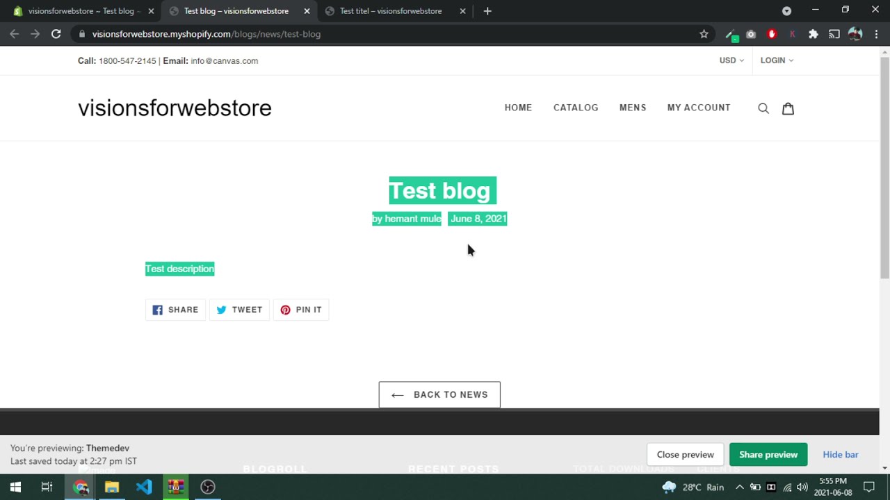Click the phone number 1800-547-2145

click(127, 61)
